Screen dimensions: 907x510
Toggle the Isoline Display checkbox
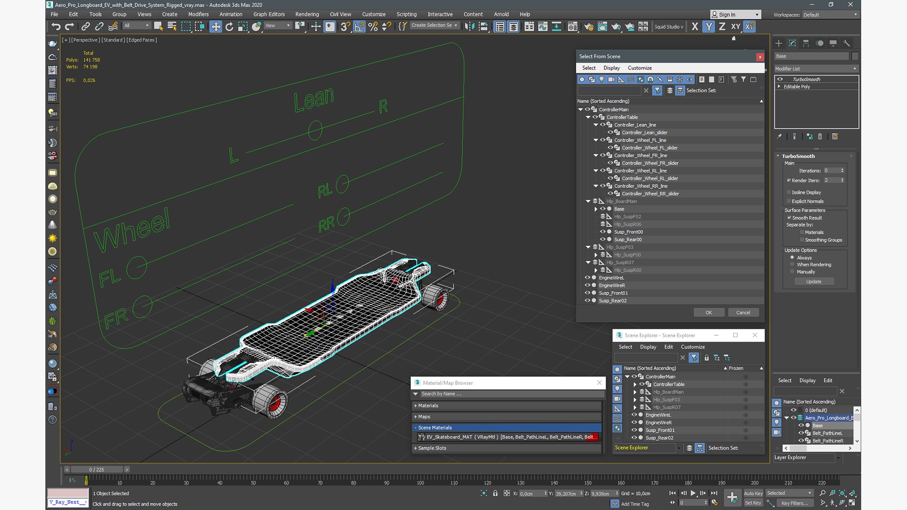click(x=789, y=192)
